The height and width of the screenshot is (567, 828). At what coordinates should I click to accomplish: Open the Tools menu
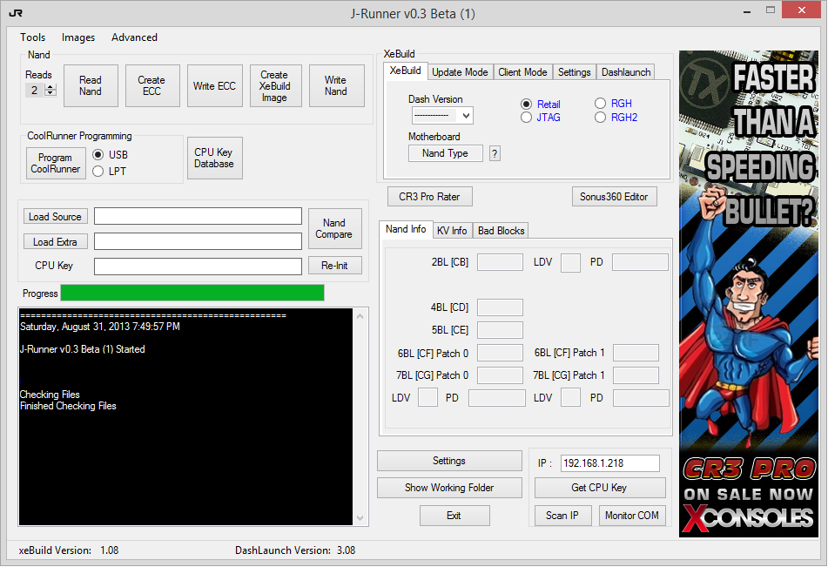(x=33, y=37)
